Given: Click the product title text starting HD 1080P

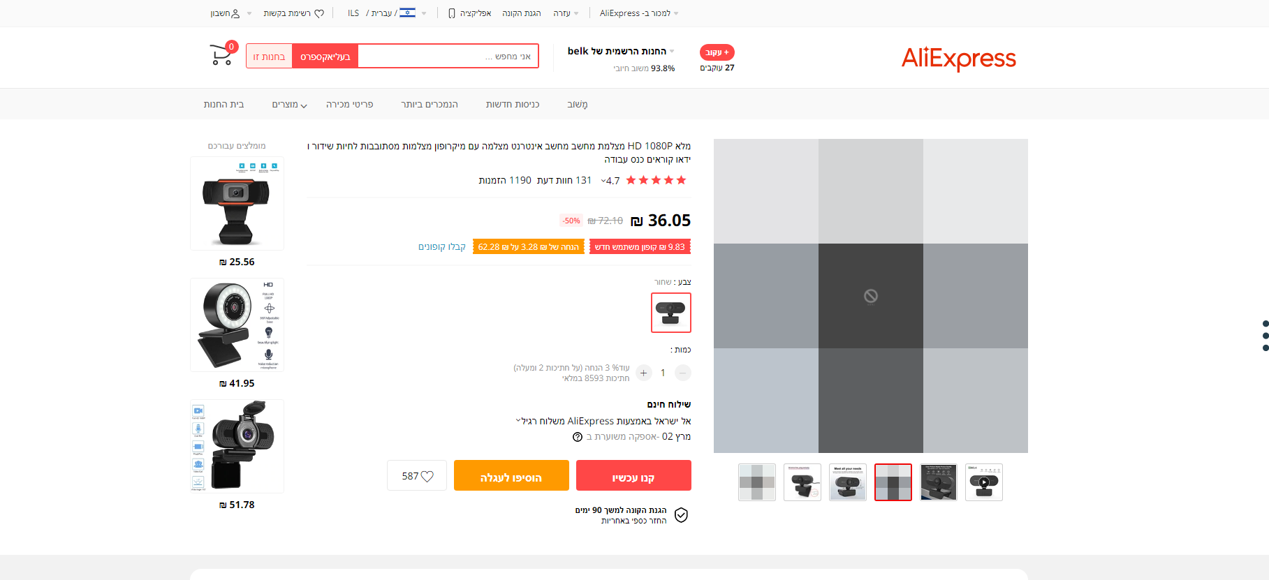Looking at the screenshot, I should [499, 153].
